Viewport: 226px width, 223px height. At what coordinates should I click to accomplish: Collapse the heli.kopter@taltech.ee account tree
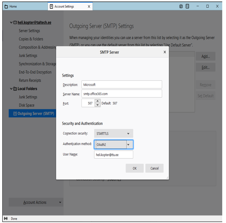(x=11, y=22)
